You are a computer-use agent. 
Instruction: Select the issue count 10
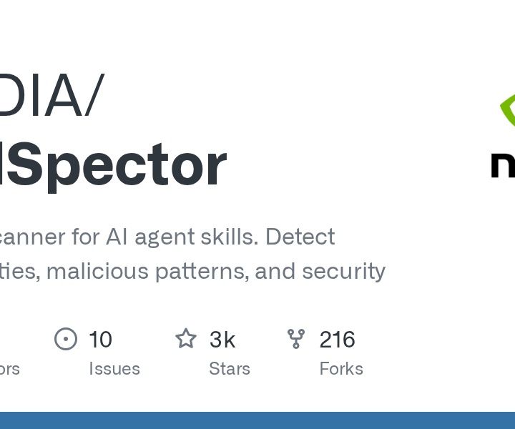point(101,340)
